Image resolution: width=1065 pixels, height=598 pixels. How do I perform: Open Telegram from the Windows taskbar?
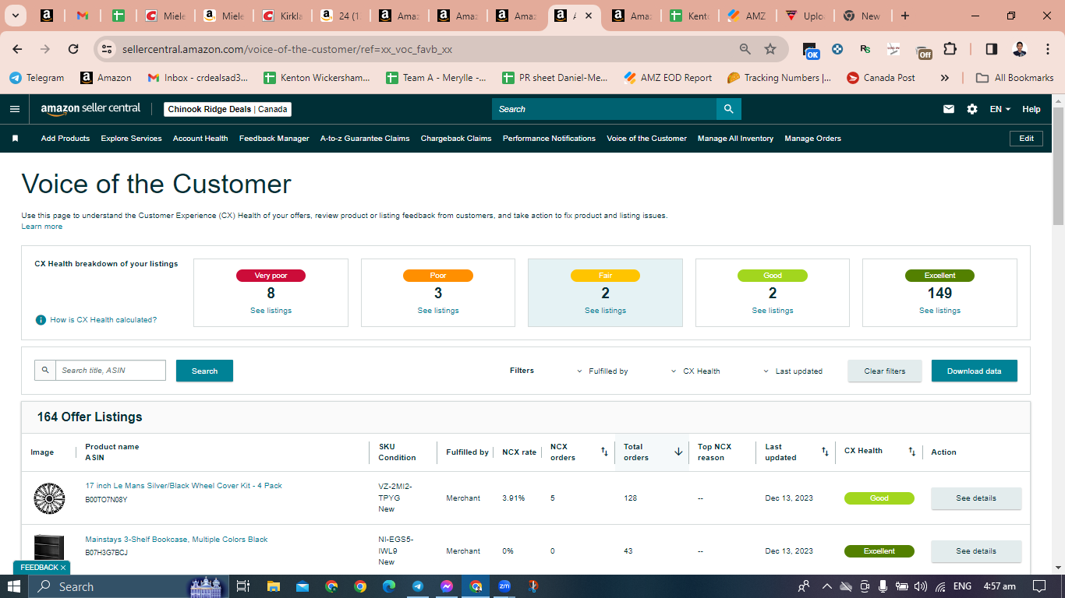[x=418, y=586]
